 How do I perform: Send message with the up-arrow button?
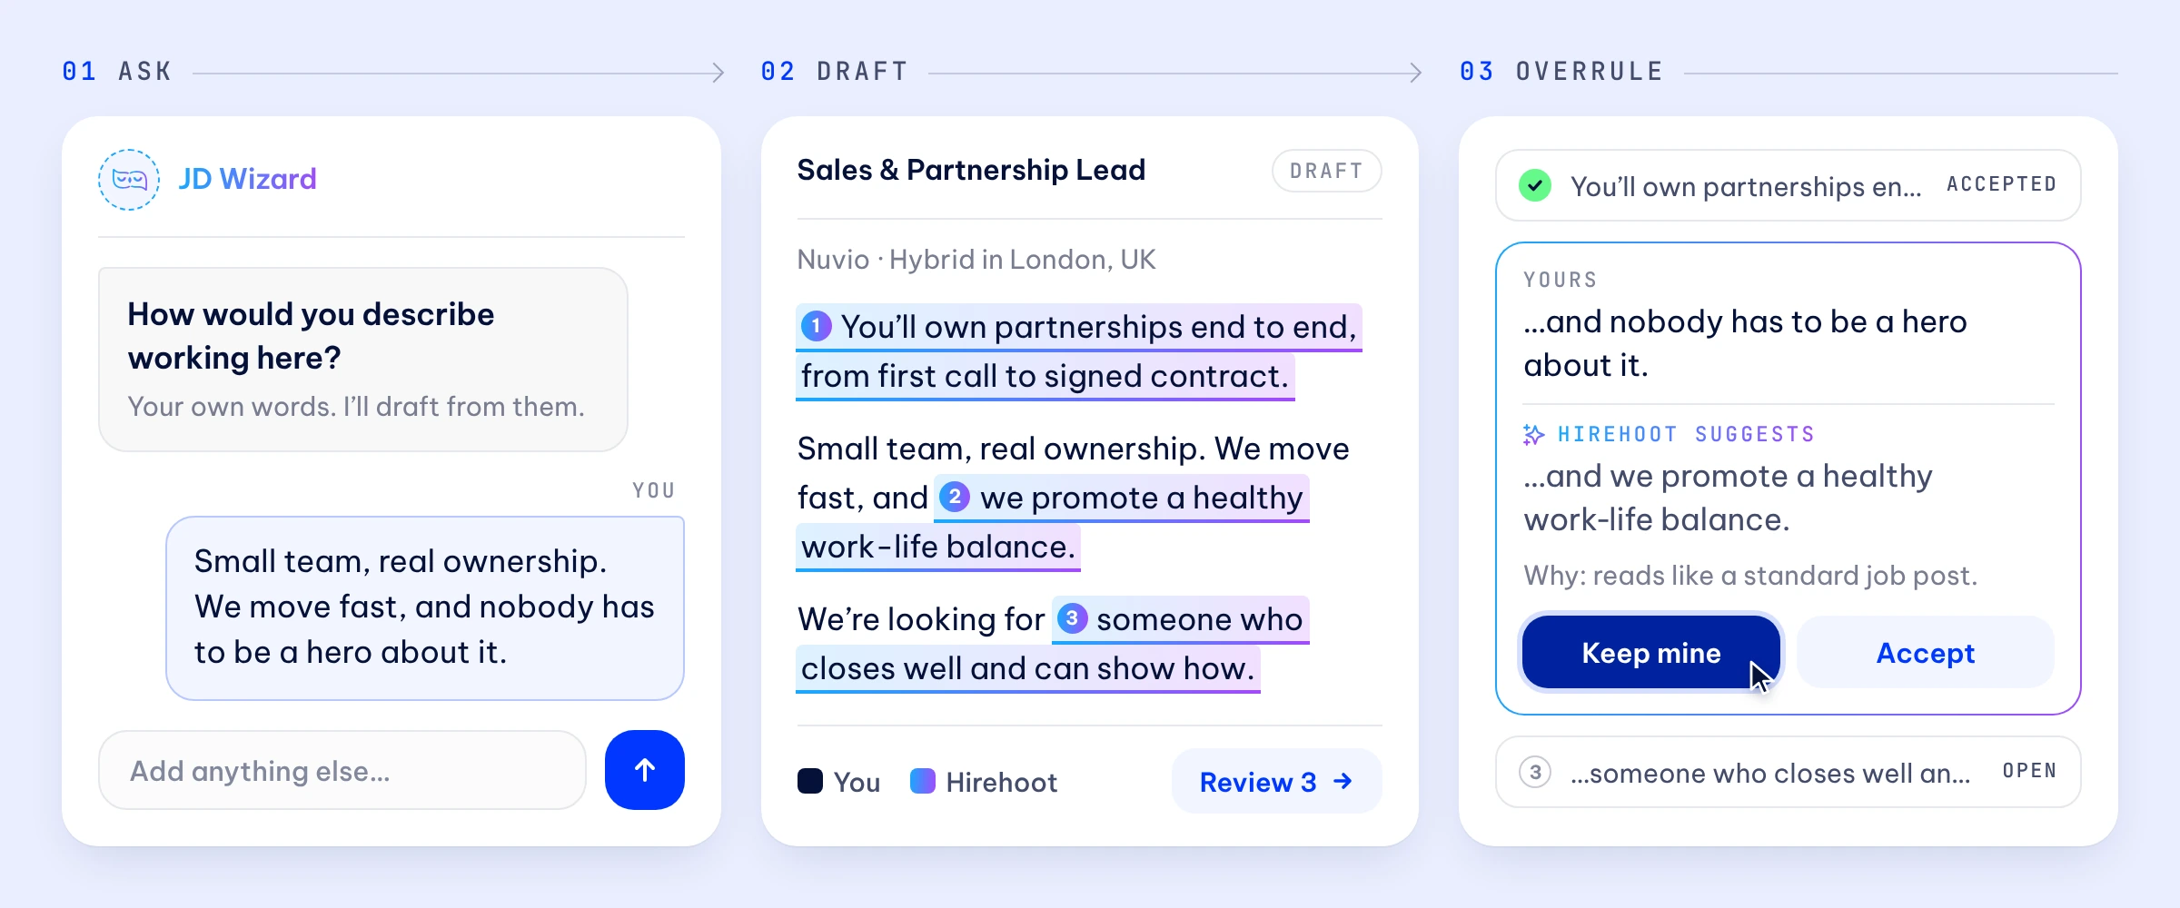pos(645,770)
